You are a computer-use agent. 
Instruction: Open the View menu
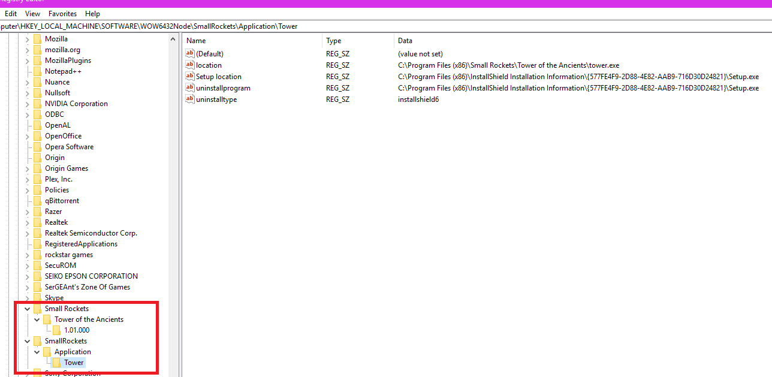point(33,13)
